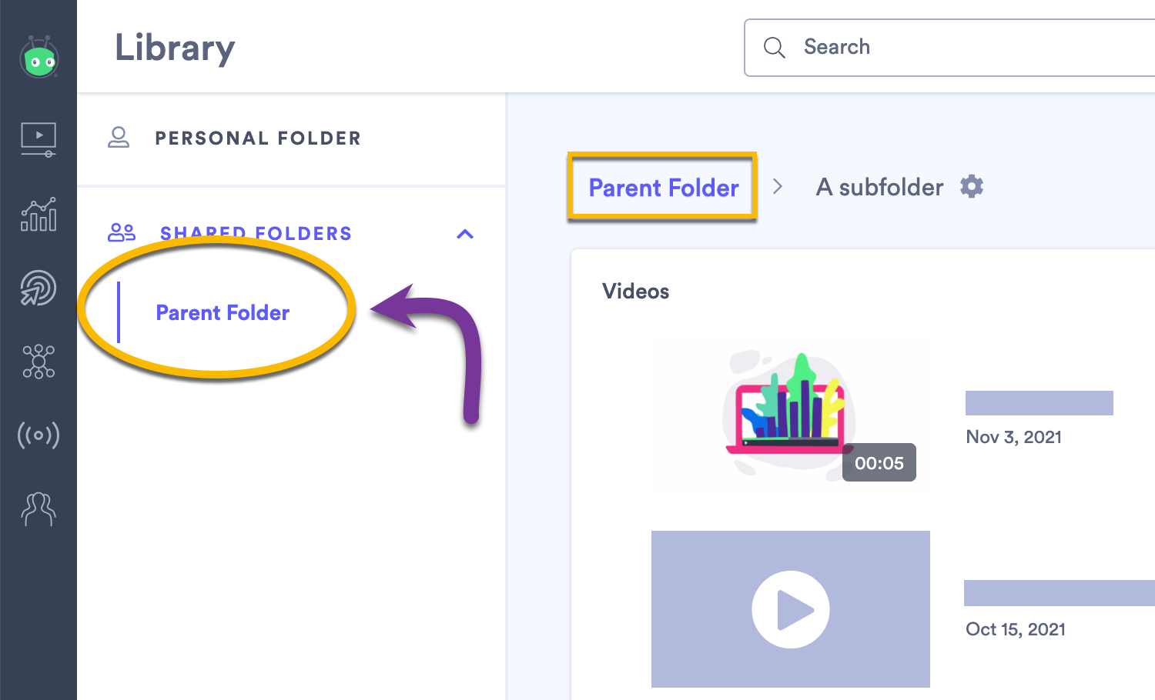Image resolution: width=1155 pixels, height=700 pixels.
Task: Click the Personal Folder person icon
Action: (x=119, y=137)
